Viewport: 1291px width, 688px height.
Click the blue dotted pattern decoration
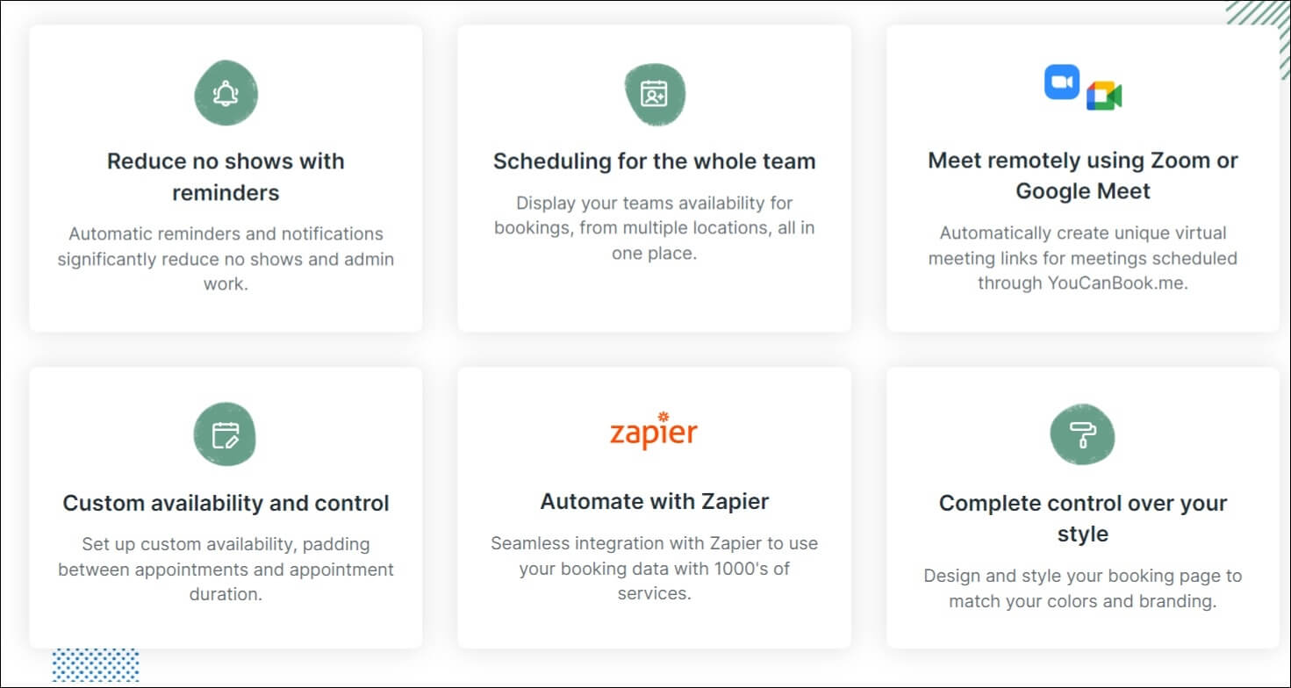click(x=96, y=665)
